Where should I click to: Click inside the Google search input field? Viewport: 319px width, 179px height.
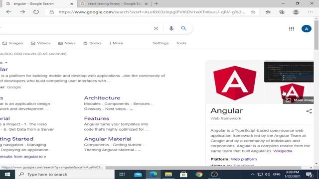click(75, 29)
